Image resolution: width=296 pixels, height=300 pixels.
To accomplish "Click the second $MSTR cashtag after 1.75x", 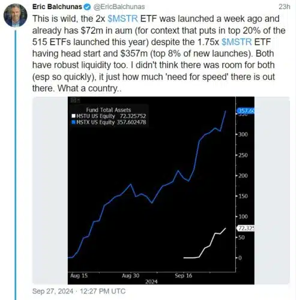I will [x=237, y=42].
